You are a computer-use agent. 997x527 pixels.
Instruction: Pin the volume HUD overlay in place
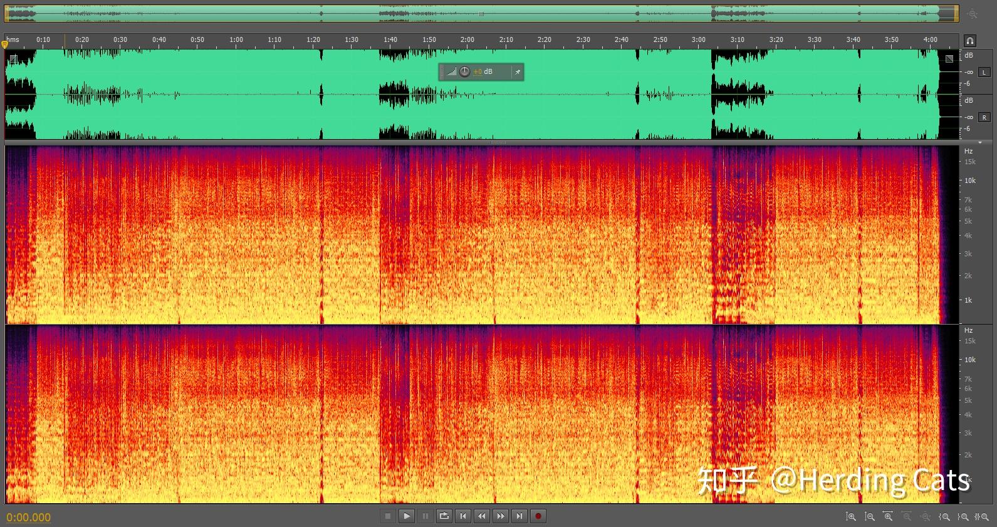coord(518,72)
